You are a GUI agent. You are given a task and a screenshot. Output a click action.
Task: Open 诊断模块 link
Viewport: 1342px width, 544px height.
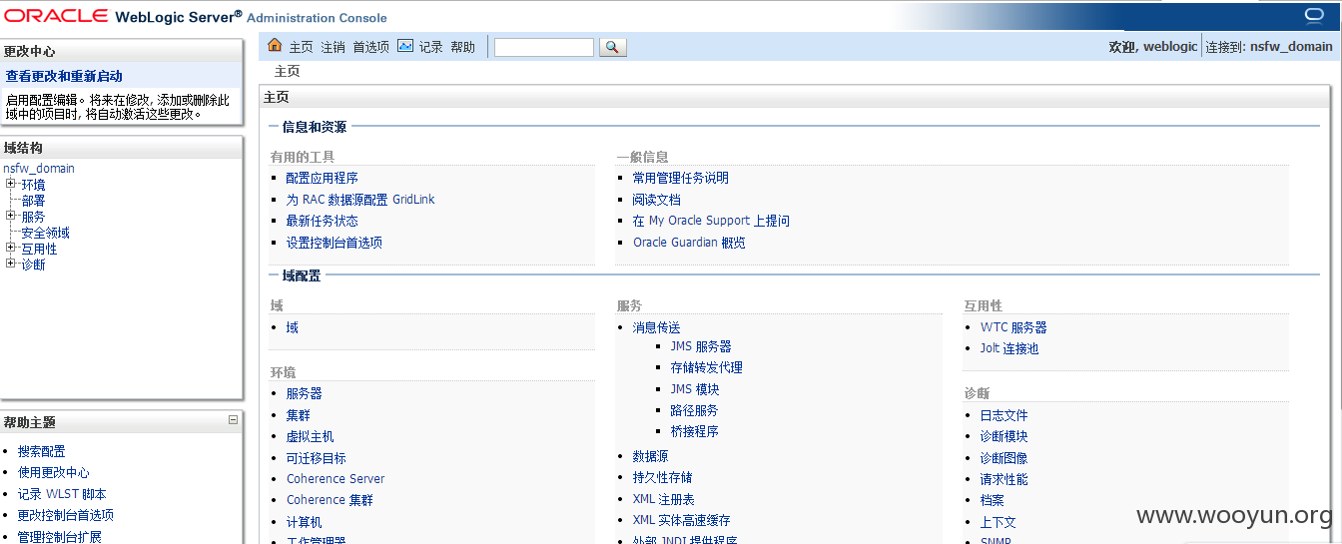coord(1004,436)
